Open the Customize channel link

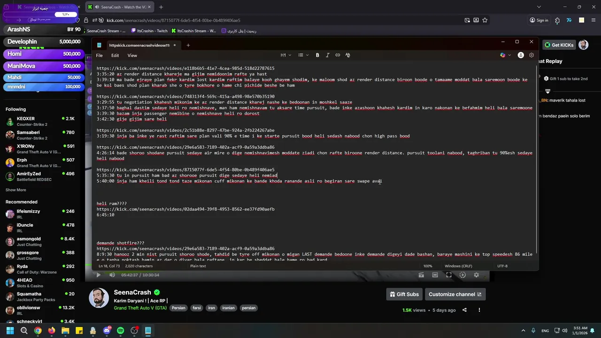pyautogui.click(x=455, y=294)
